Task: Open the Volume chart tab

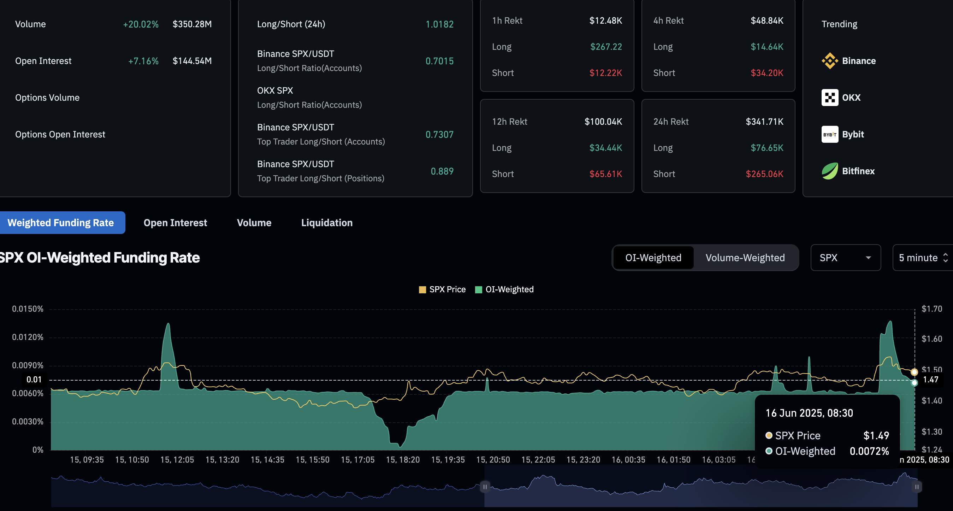Action: coord(254,223)
